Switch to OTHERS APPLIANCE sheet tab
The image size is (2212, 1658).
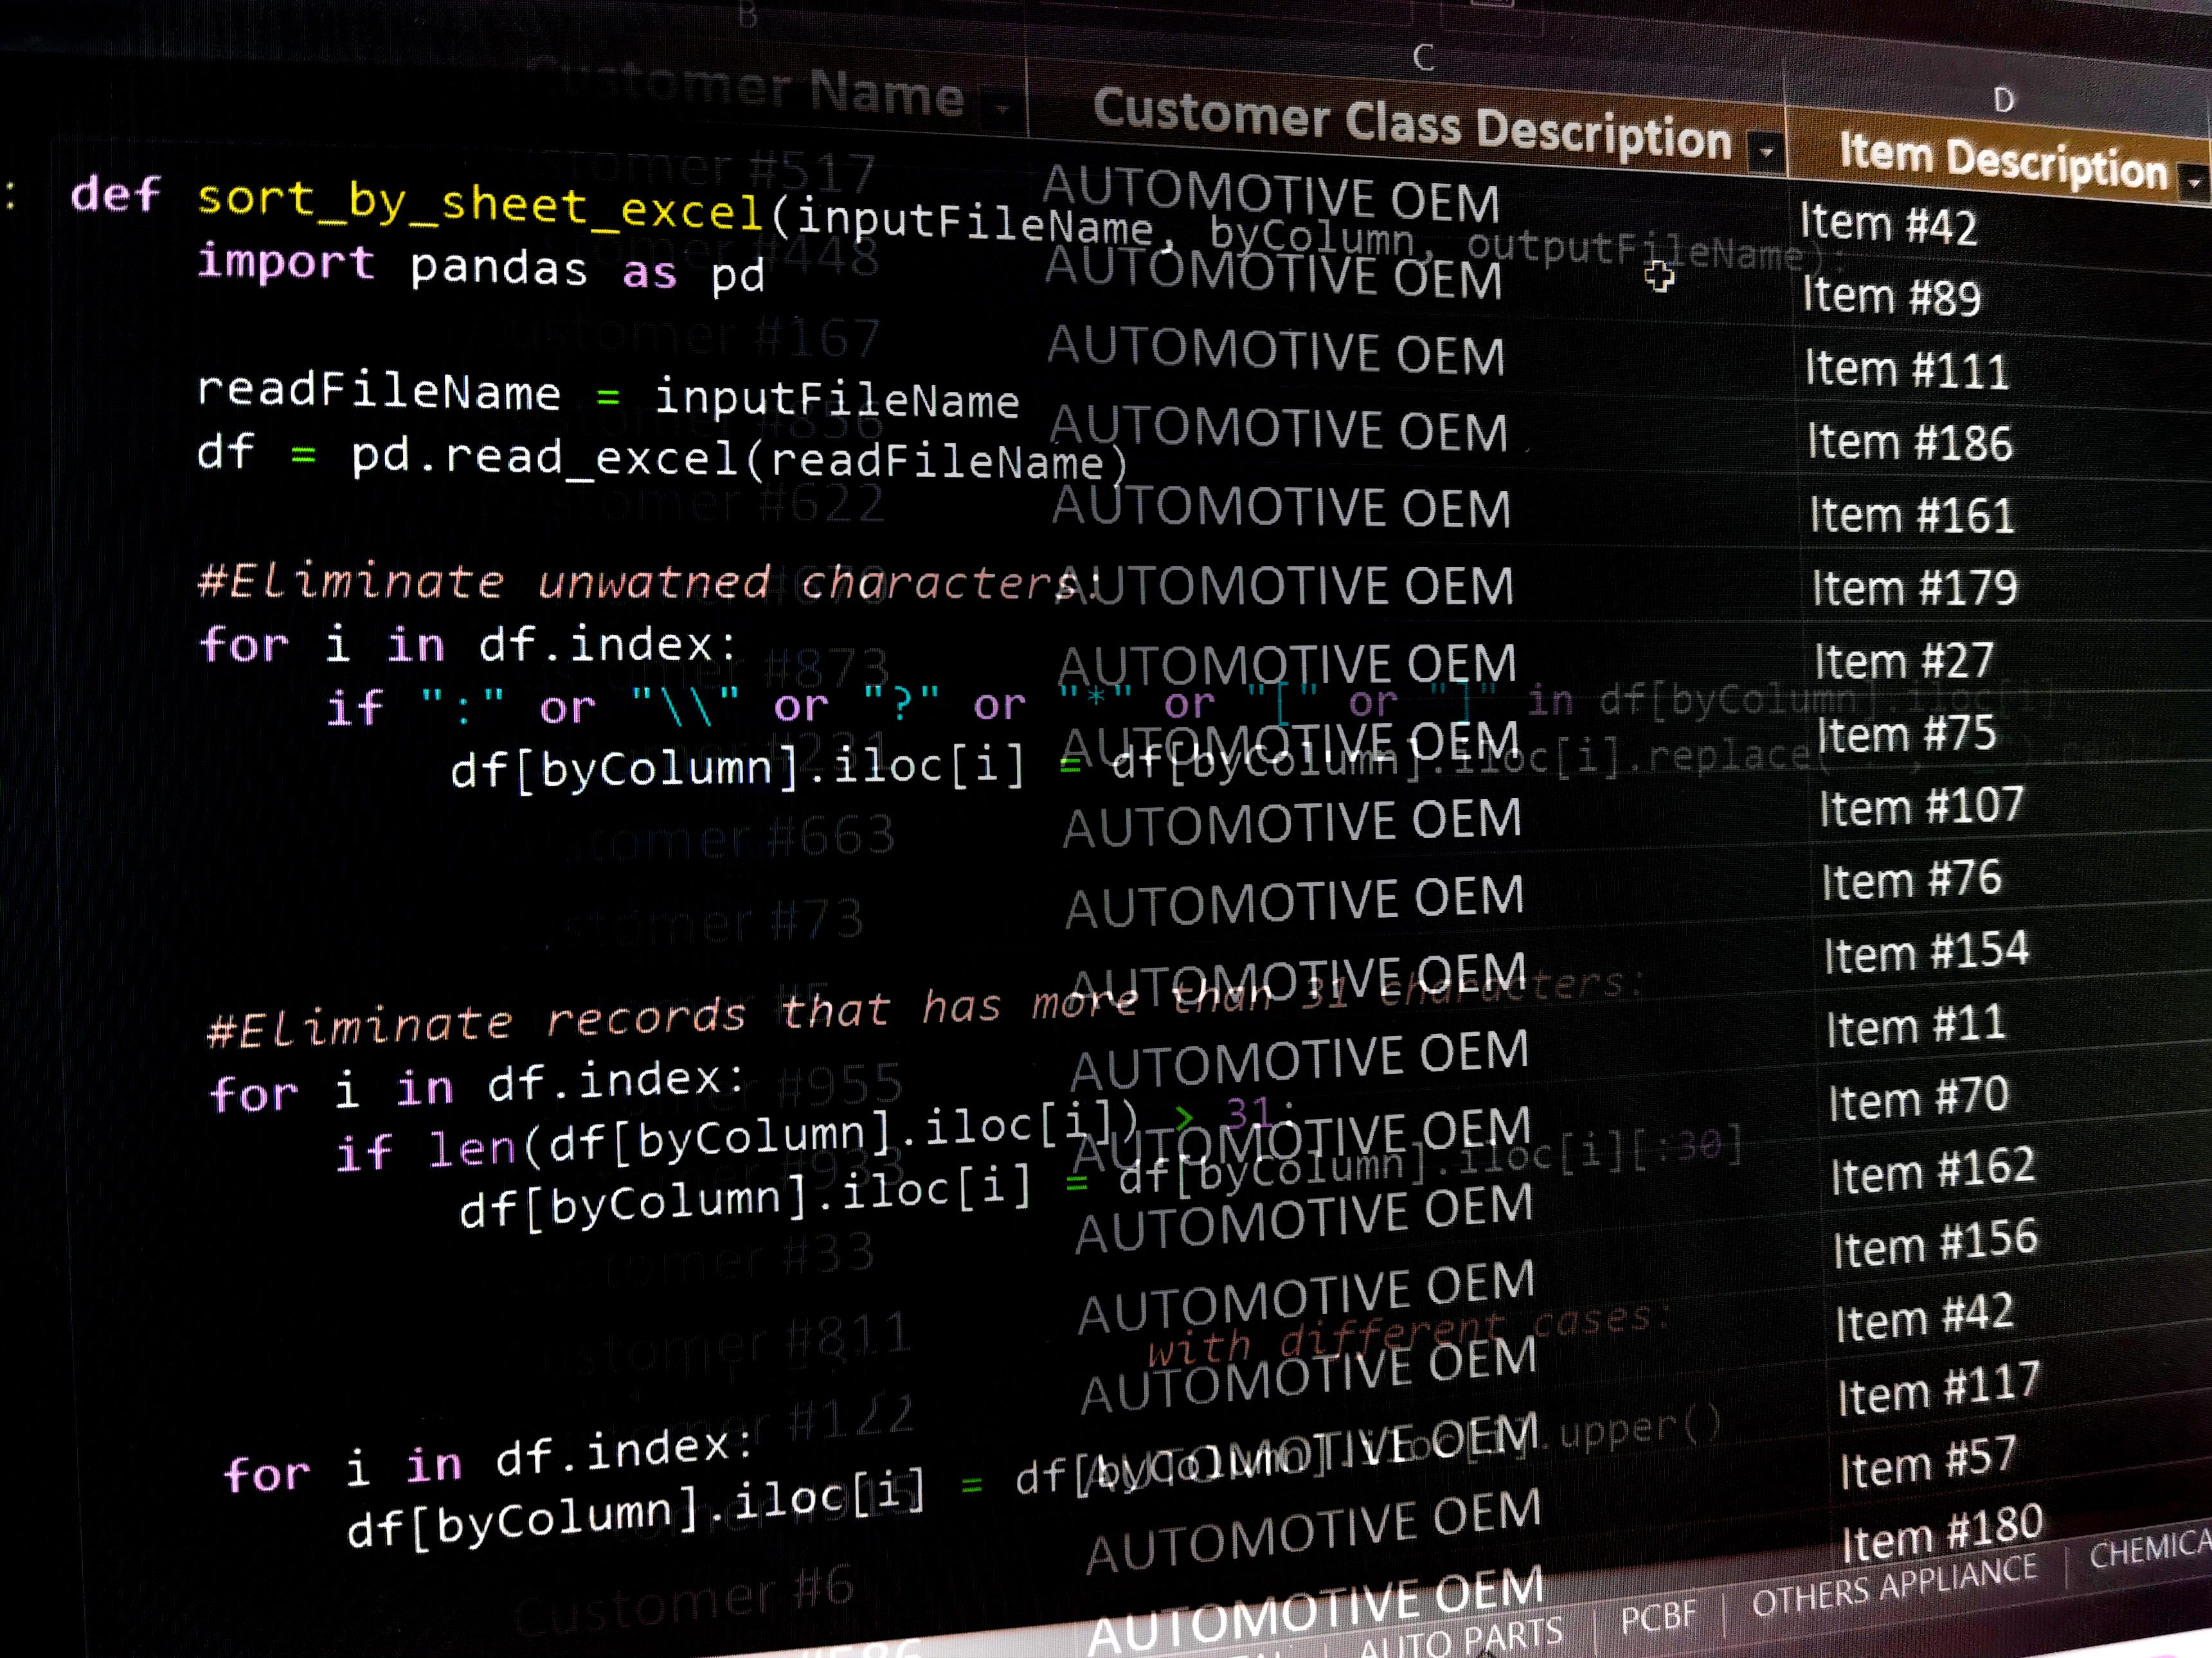(x=1893, y=1586)
